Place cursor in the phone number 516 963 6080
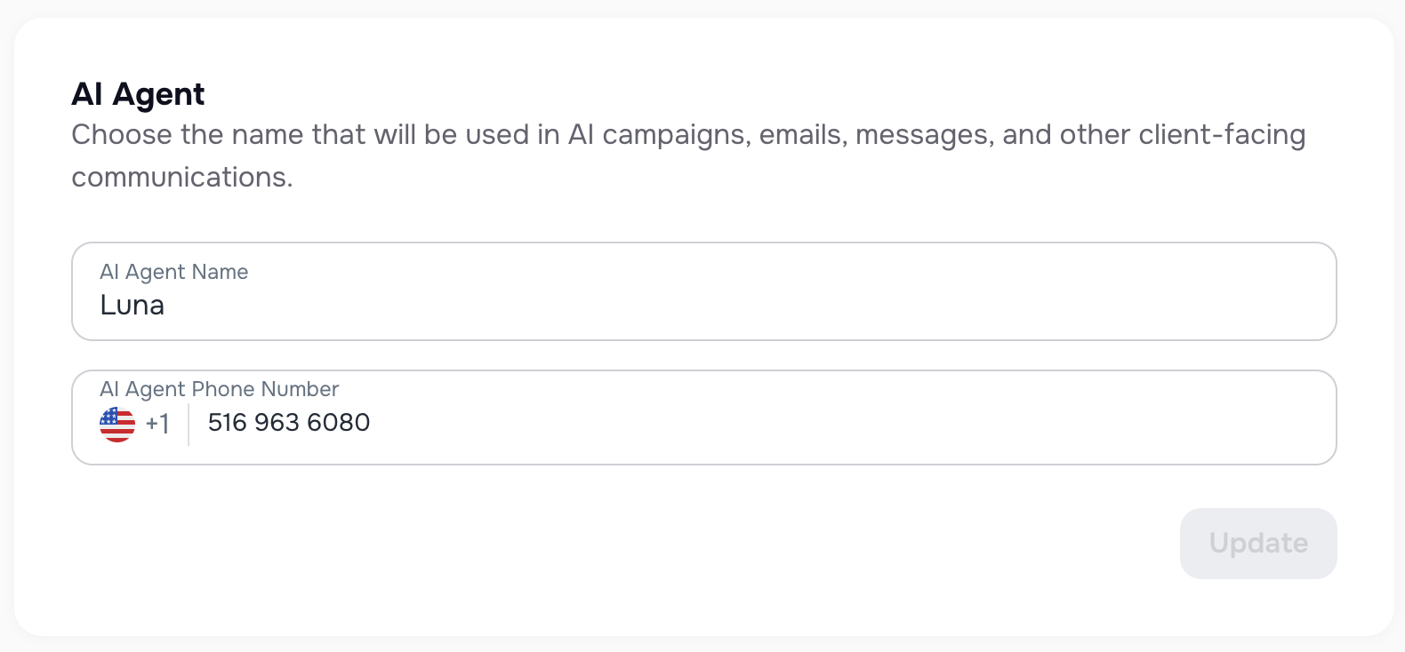This screenshot has height=652, width=1405. coord(288,423)
